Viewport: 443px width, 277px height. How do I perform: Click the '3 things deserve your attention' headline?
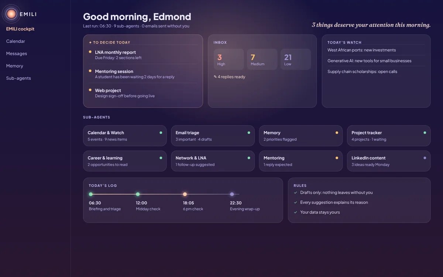click(x=371, y=25)
